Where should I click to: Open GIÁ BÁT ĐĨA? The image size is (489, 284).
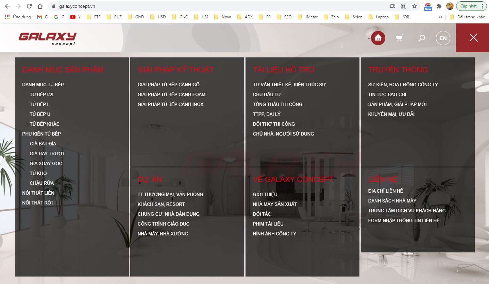pyautogui.click(x=43, y=144)
